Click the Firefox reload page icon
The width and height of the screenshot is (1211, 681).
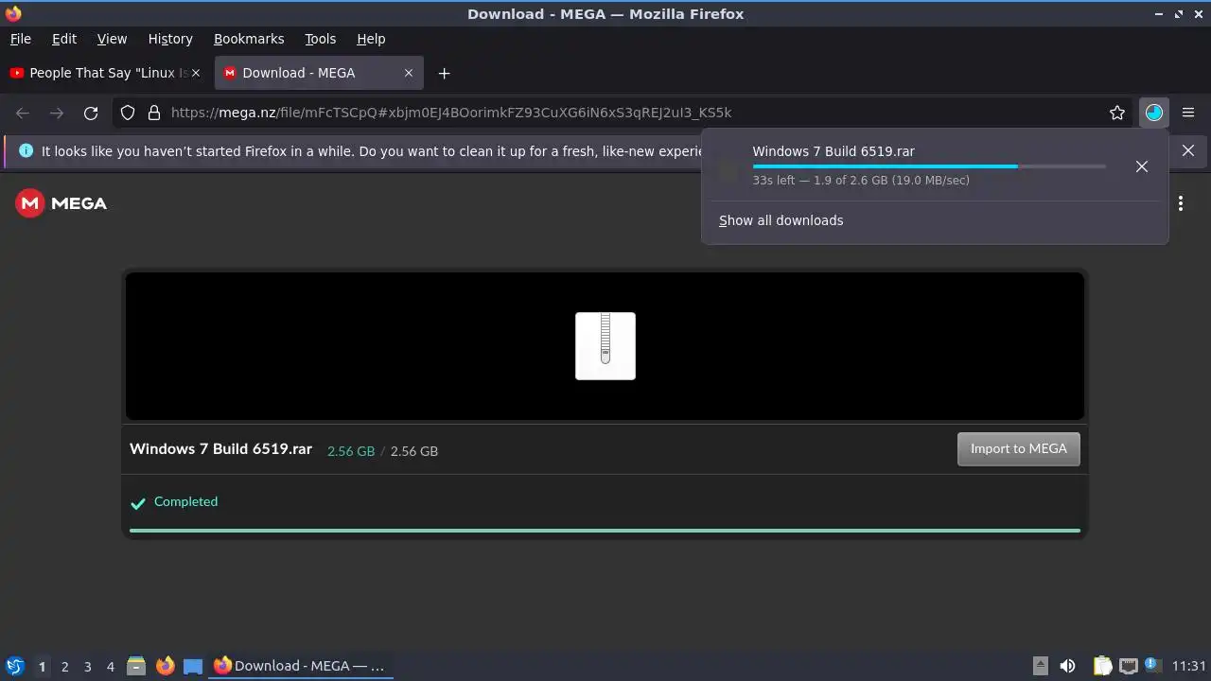[x=91, y=113]
